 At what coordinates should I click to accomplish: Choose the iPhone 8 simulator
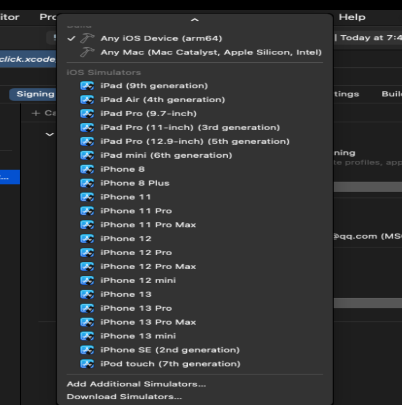[195, 169]
